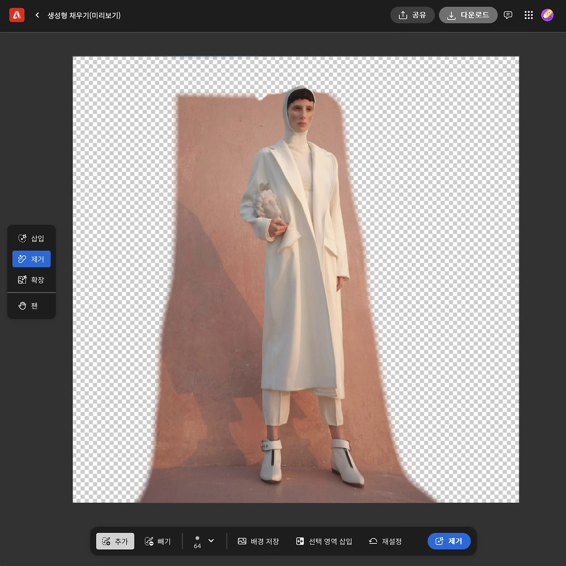This screenshot has height=566, width=566.
Task: Select the 삽입 insert tool
Action: pyautogui.click(x=31, y=238)
